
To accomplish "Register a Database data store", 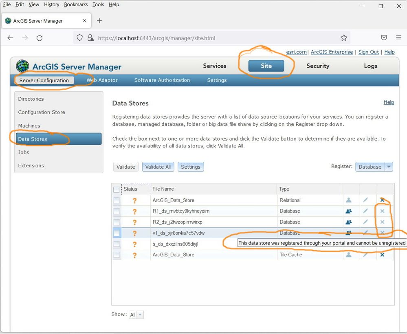I will click(x=370, y=167).
